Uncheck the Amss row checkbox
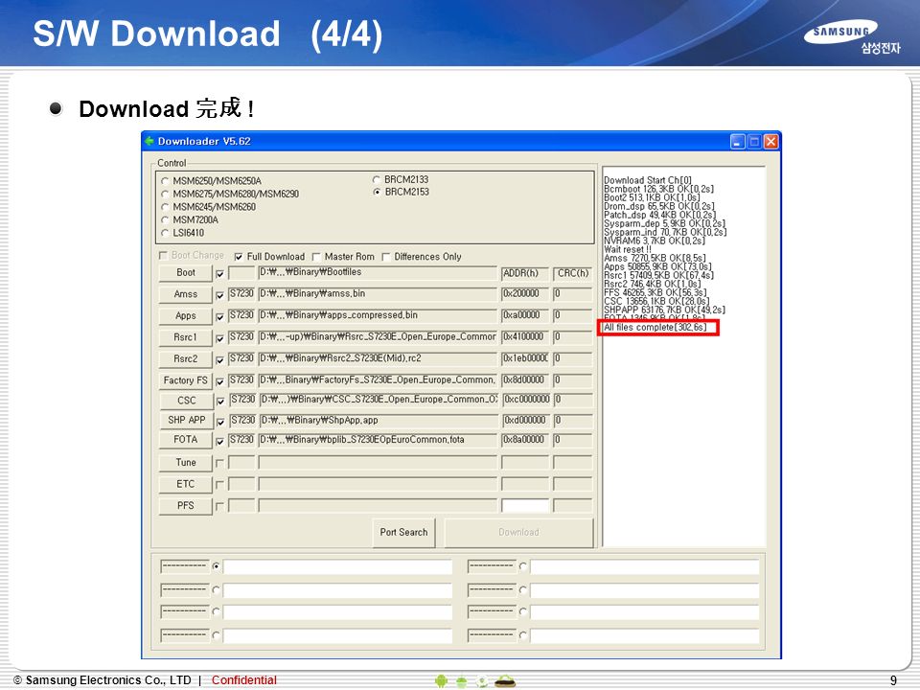 click(x=220, y=295)
